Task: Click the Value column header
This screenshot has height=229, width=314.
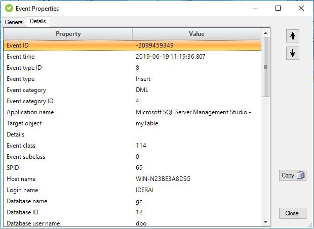Action: pos(197,34)
